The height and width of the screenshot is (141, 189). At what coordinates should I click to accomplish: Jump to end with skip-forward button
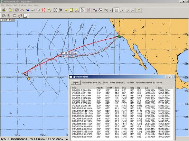click(132, 10)
